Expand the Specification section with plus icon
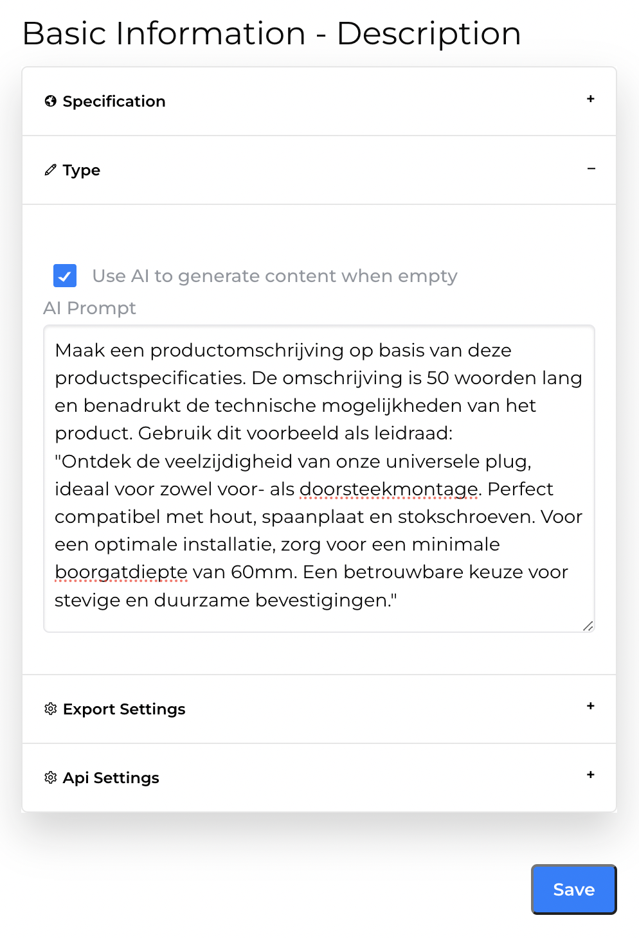Screen dimensions: 639x938 [590, 99]
